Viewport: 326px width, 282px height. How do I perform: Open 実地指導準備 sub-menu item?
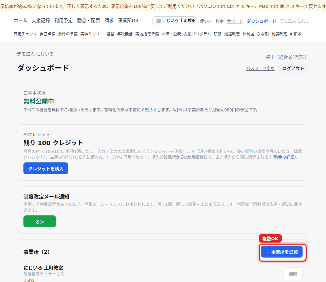[147, 34]
